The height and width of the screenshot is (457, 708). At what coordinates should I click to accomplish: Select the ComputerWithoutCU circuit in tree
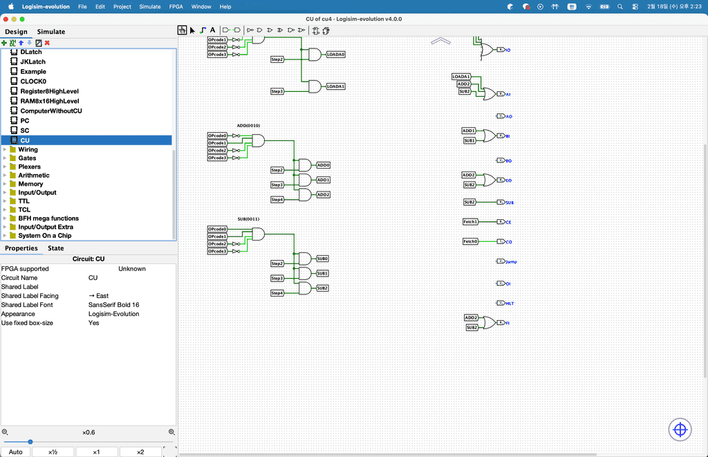pos(50,111)
